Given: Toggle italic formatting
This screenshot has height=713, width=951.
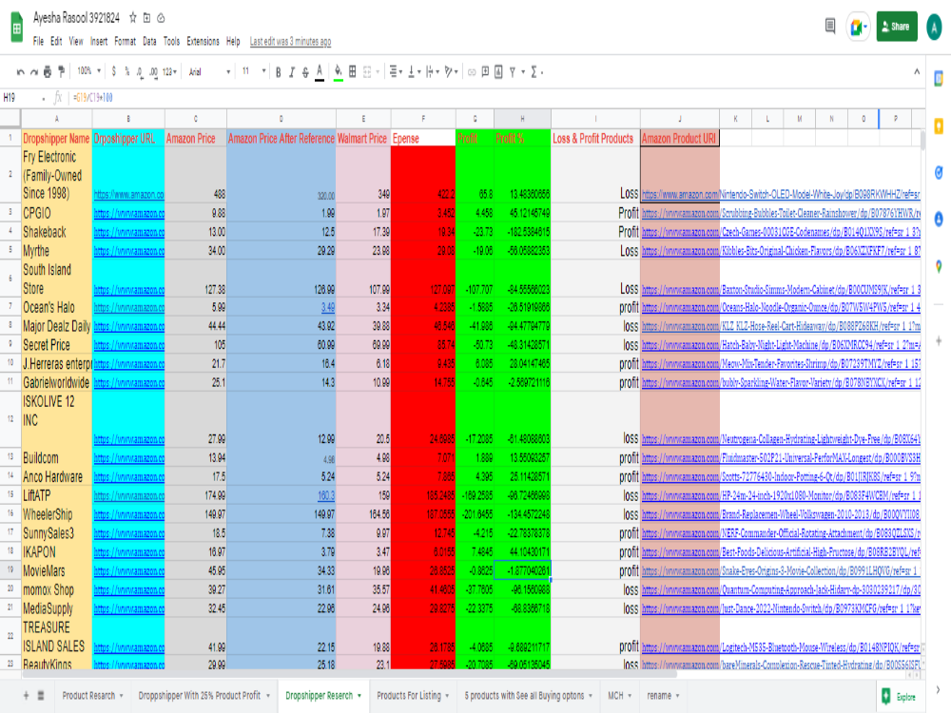Looking at the screenshot, I should (292, 72).
